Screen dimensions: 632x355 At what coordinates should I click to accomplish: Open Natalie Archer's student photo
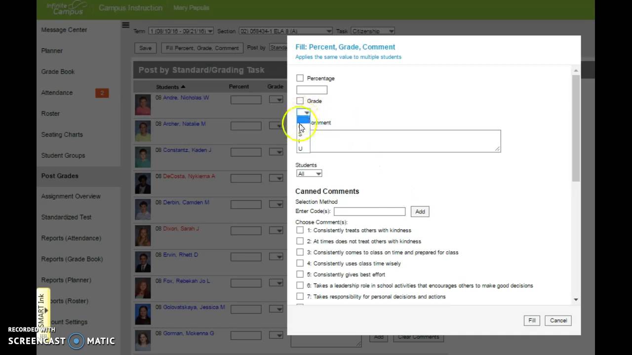click(x=143, y=131)
